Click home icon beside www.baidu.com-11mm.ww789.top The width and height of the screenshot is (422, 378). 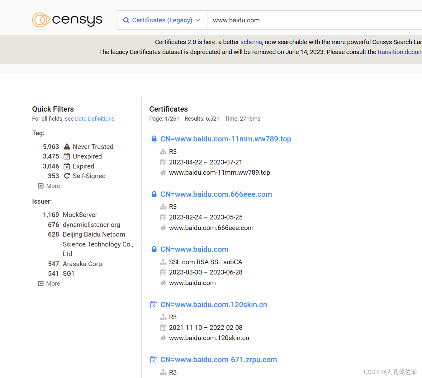click(x=163, y=172)
